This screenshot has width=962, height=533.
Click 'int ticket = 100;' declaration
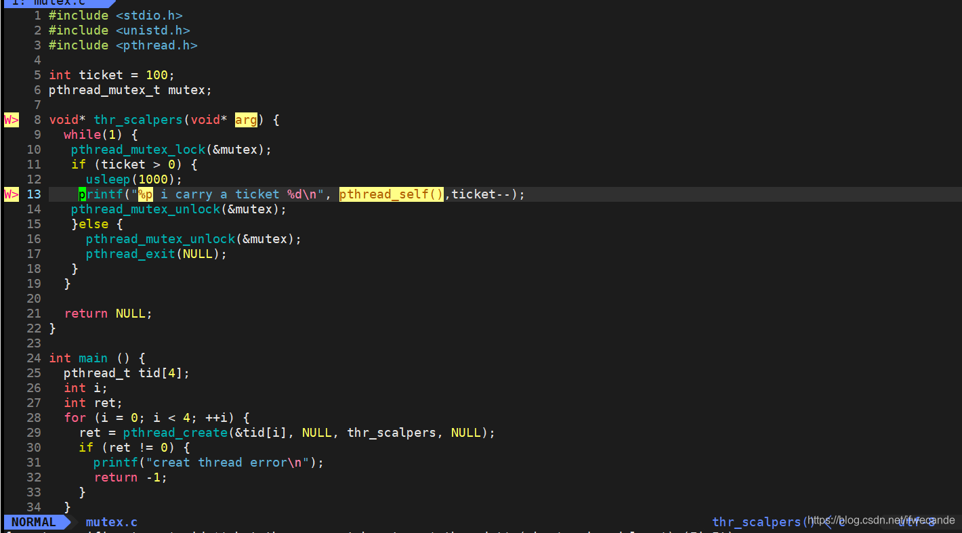pos(112,75)
